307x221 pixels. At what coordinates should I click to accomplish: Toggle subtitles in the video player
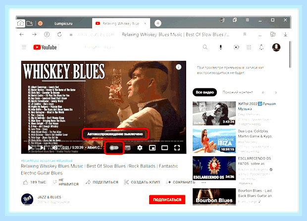pyautogui.click(x=127, y=148)
